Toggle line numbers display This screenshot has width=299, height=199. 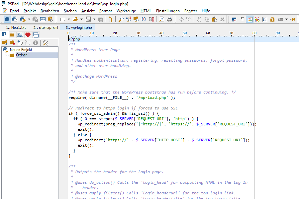pos(265,19)
